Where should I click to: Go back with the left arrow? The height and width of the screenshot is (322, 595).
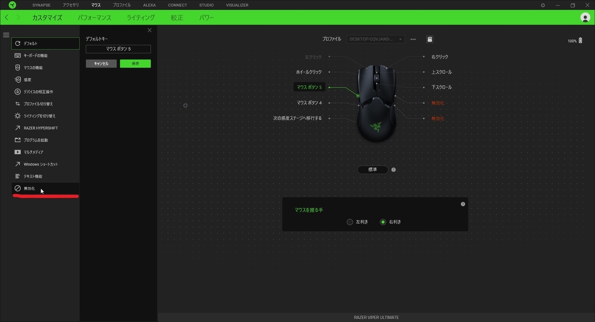click(x=6, y=17)
